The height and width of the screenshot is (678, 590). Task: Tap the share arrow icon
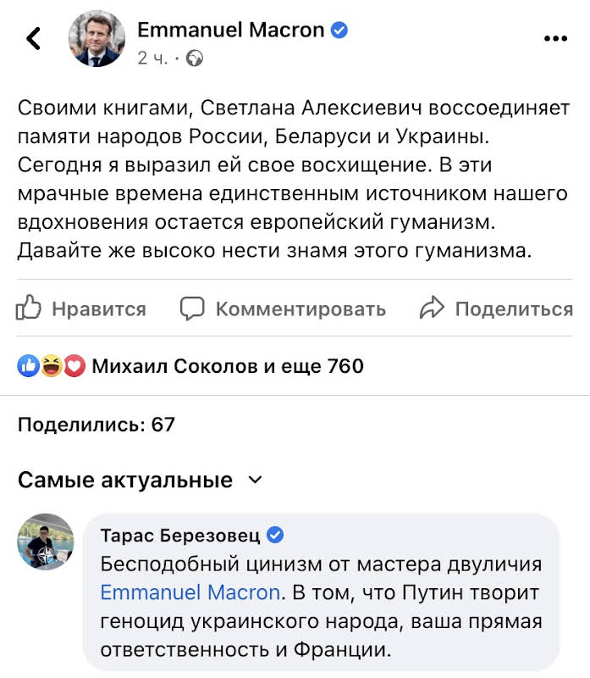coord(432,308)
